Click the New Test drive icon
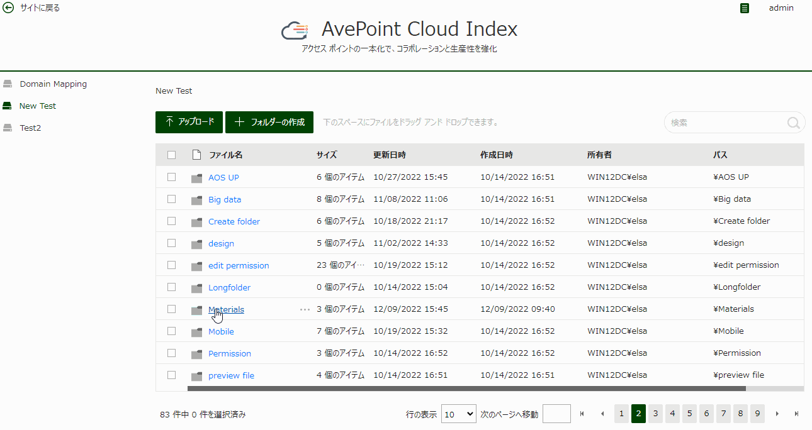The width and height of the screenshot is (812, 430). [x=8, y=106]
